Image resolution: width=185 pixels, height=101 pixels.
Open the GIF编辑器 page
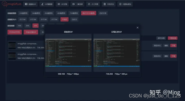(47, 4)
